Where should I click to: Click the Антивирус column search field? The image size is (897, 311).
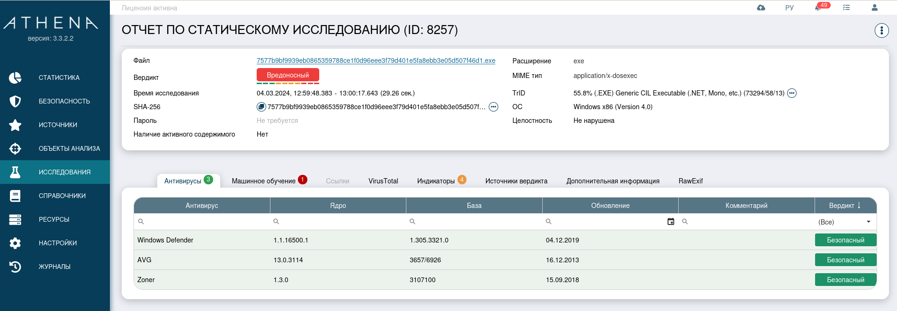tap(204, 222)
